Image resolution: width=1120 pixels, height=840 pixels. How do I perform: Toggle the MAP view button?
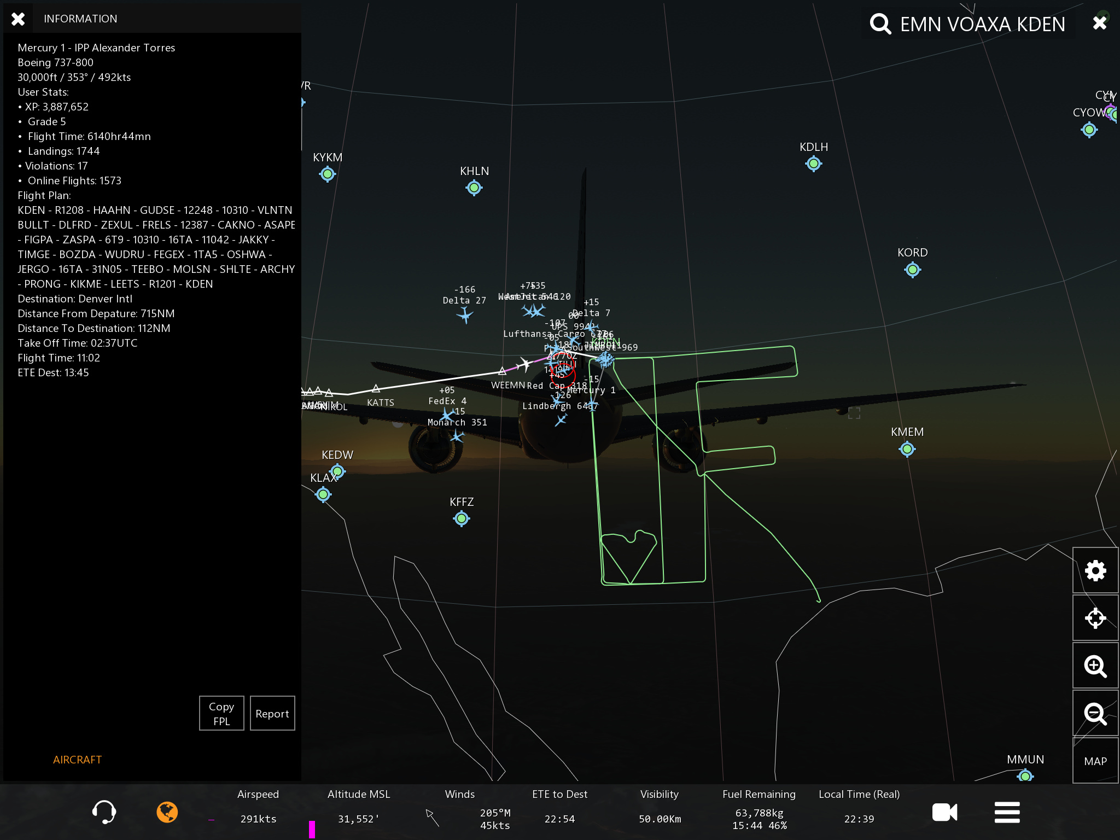[1095, 761]
